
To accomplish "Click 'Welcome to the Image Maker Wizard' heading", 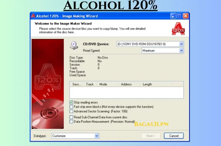I will point(63,24).
